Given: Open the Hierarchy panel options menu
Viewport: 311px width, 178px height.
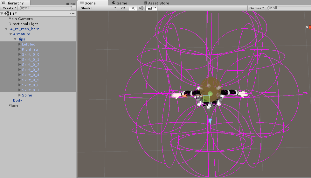Looking at the screenshot, I should [x=73, y=4].
